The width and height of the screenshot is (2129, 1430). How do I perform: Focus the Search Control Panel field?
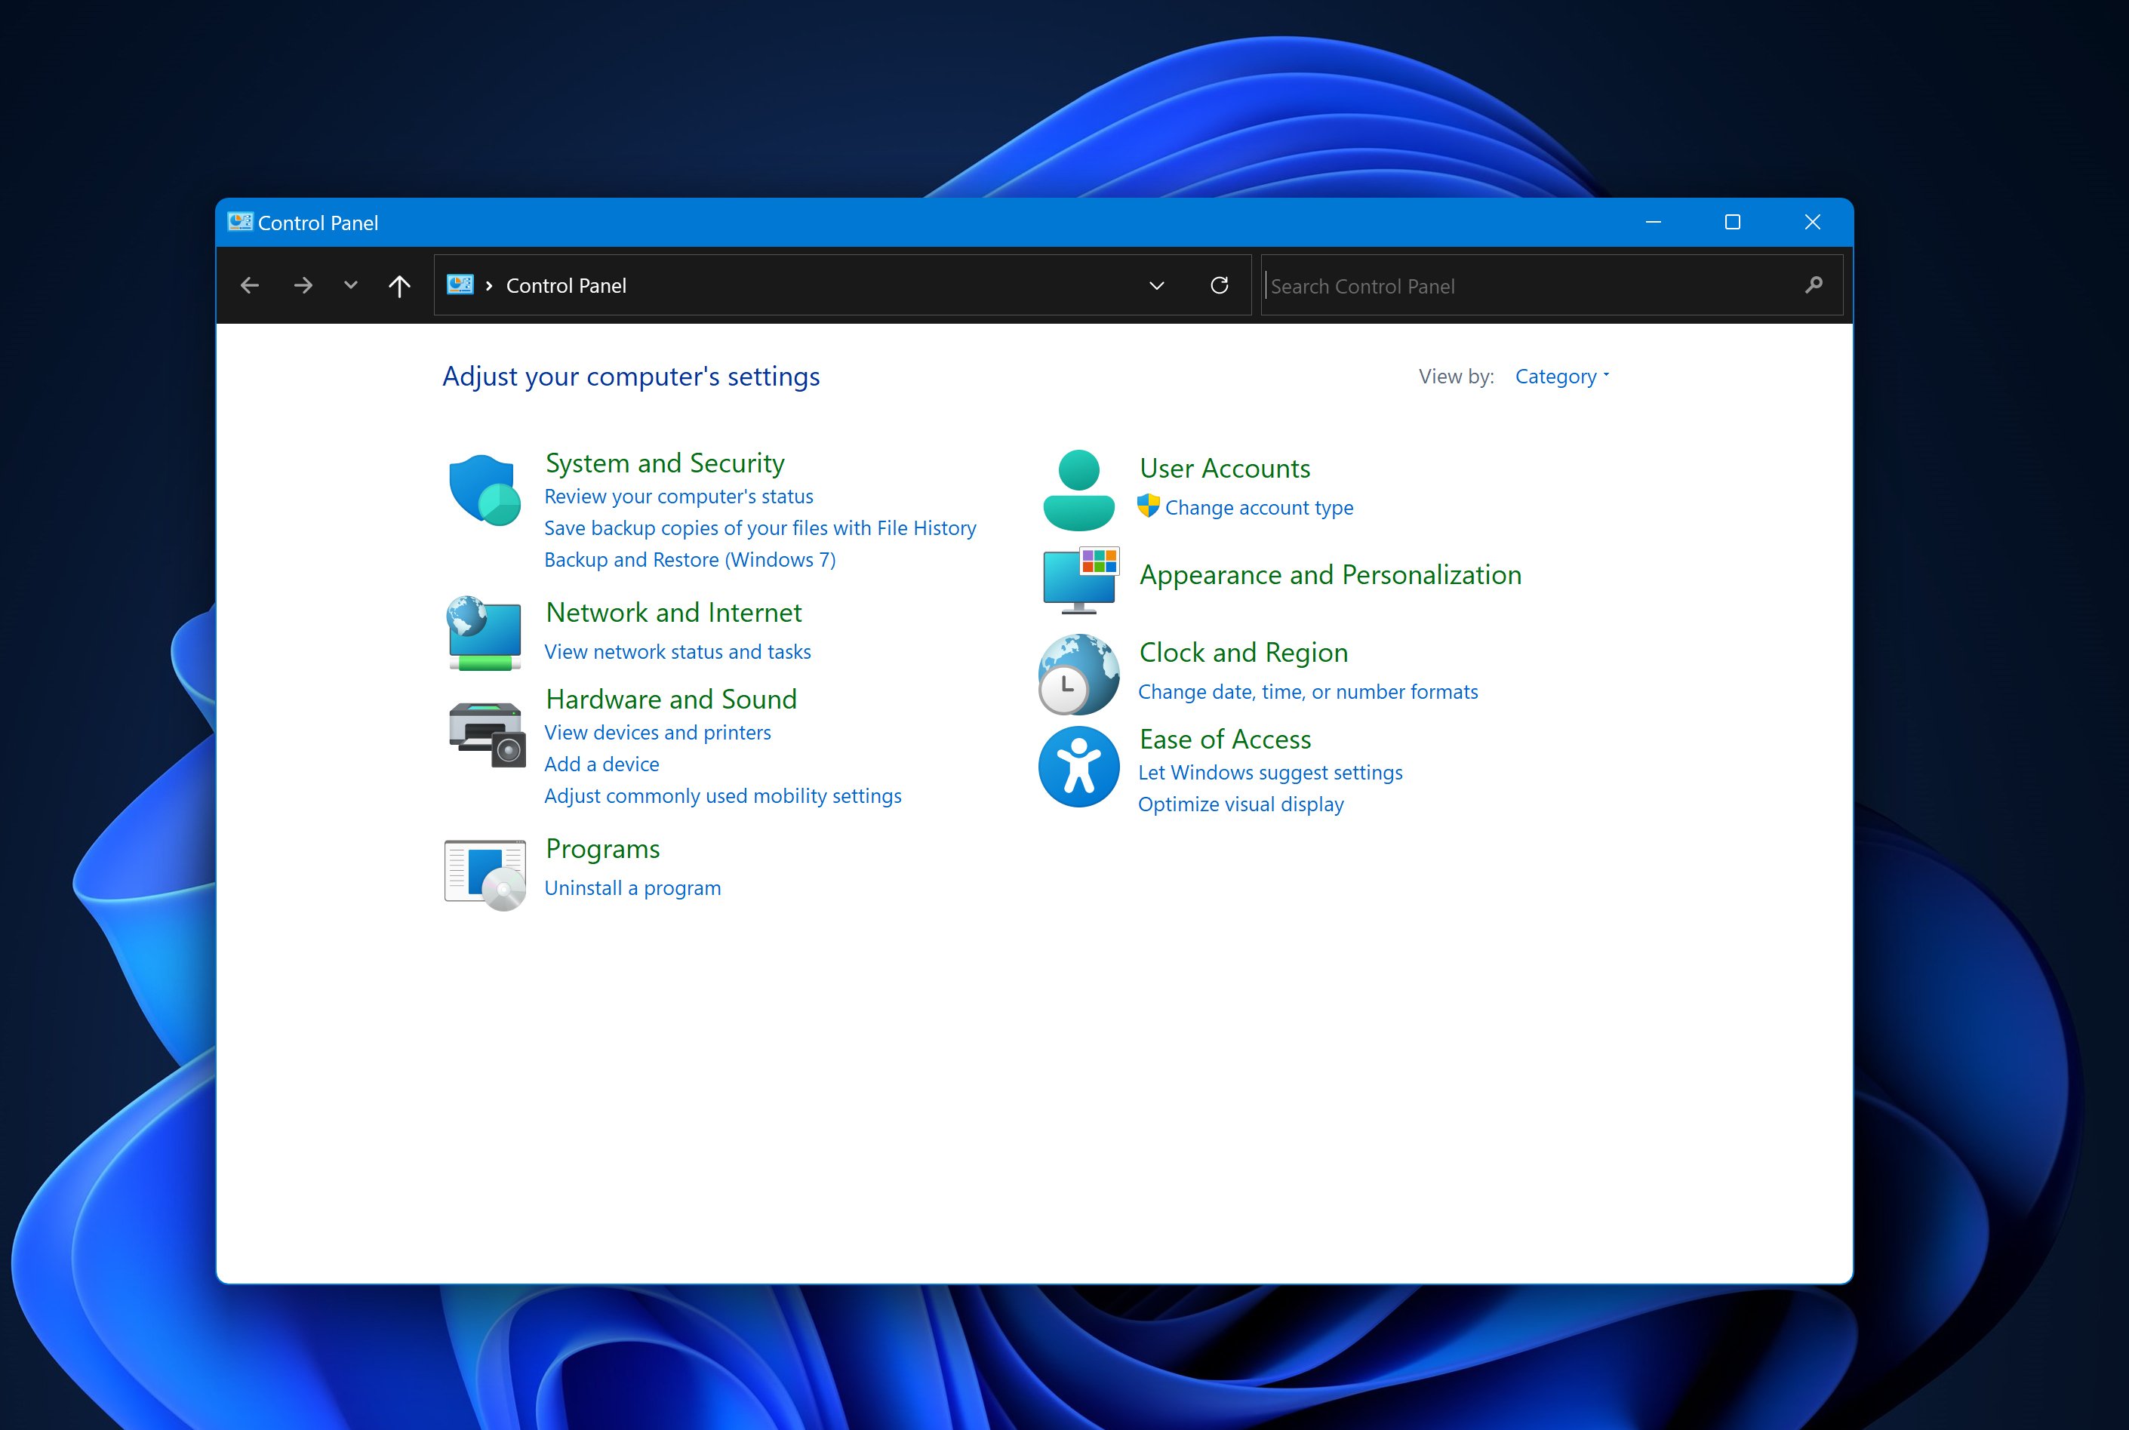click(1552, 285)
